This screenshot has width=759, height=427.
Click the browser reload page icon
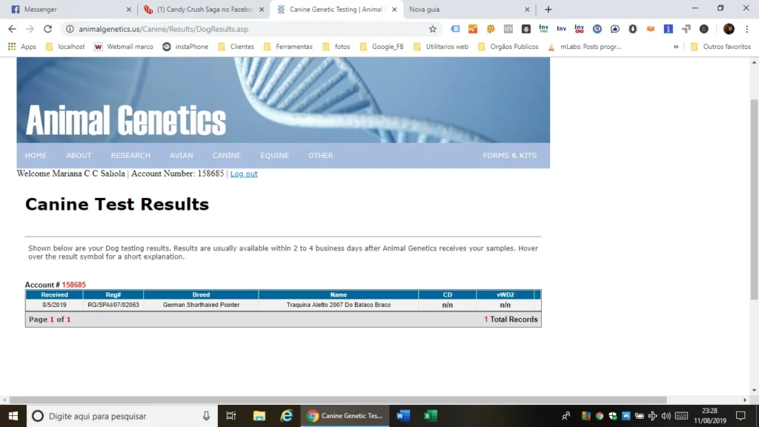click(47, 29)
